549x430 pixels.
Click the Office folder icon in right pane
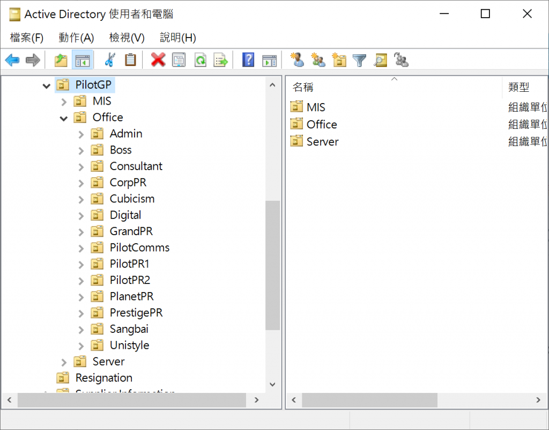click(x=296, y=123)
